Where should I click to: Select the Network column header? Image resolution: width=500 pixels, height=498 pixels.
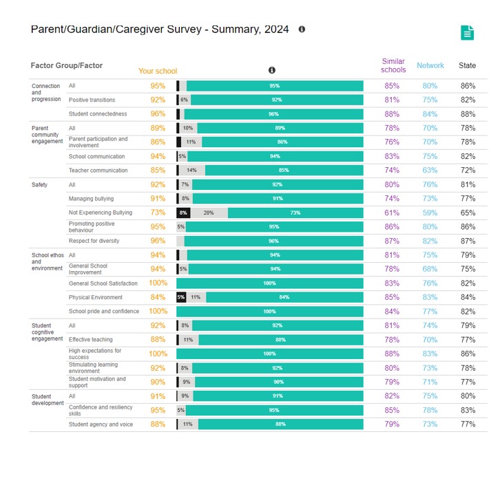point(430,65)
